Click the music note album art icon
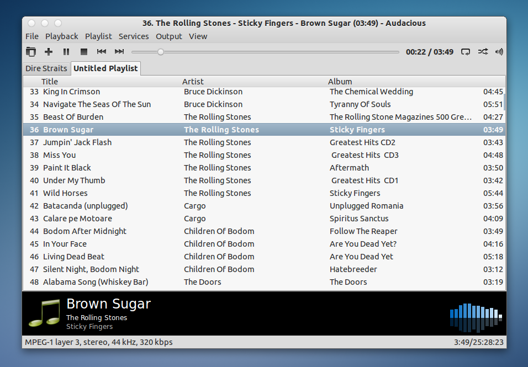The width and height of the screenshot is (528, 367). point(44,313)
